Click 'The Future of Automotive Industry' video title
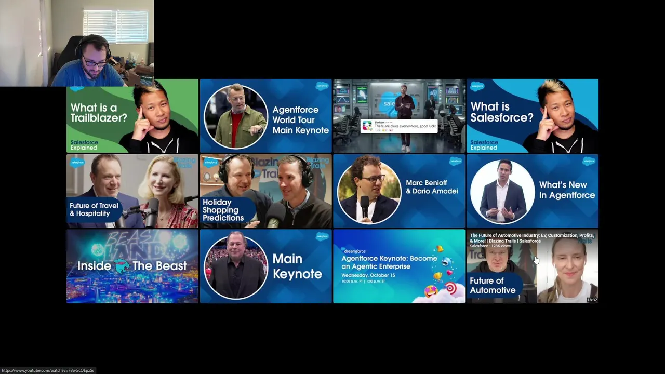This screenshot has height=374, width=665. pyautogui.click(x=531, y=238)
